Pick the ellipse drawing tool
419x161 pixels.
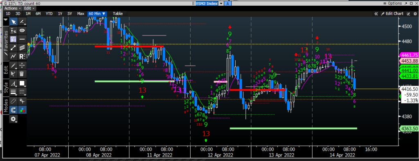point(22,30)
